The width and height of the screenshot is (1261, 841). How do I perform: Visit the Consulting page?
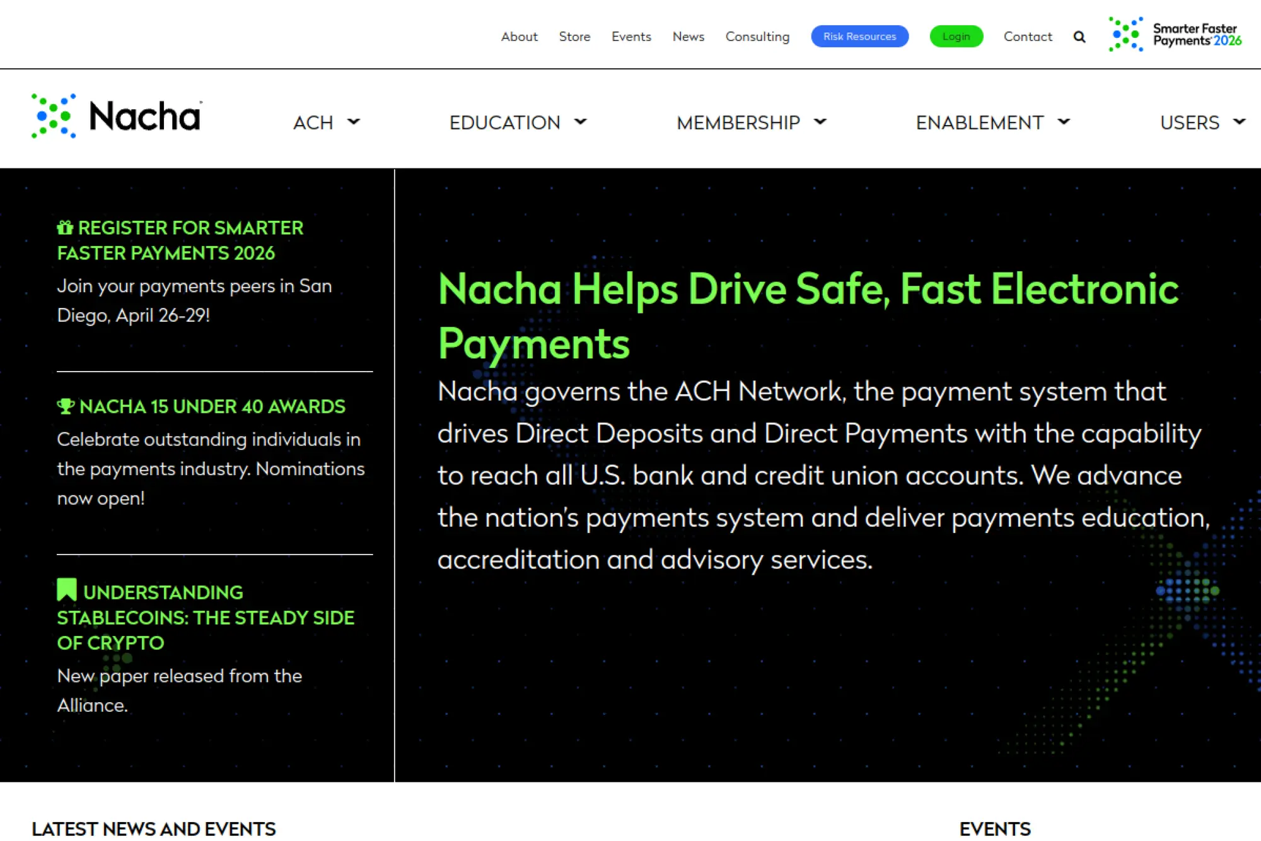757,37
